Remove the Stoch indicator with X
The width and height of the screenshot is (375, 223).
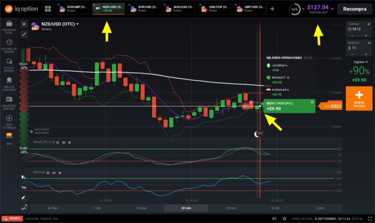pos(70,143)
